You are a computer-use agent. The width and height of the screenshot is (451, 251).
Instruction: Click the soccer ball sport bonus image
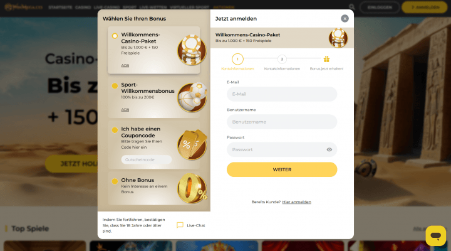[x=192, y=97]
